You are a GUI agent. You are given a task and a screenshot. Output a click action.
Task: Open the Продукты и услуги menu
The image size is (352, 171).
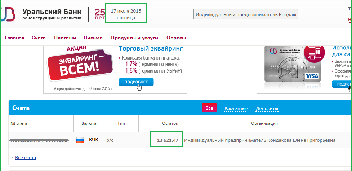point(135,38)
